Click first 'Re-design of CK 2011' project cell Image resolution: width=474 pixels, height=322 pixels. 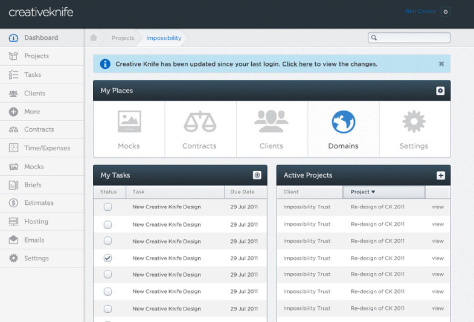point(377,207)
